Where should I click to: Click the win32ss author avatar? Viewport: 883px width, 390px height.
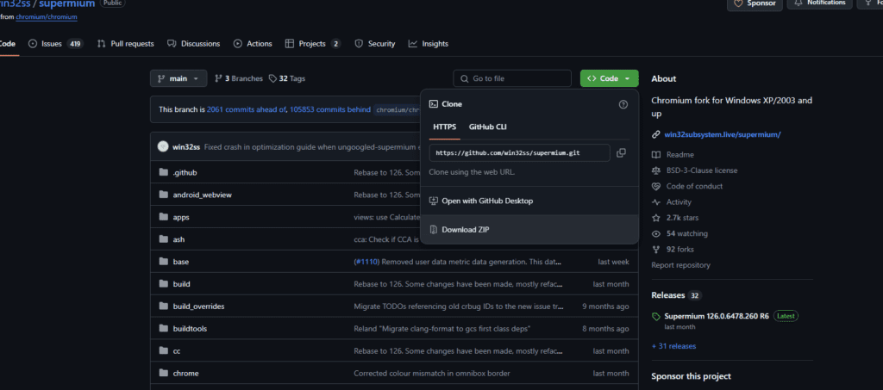163,146
